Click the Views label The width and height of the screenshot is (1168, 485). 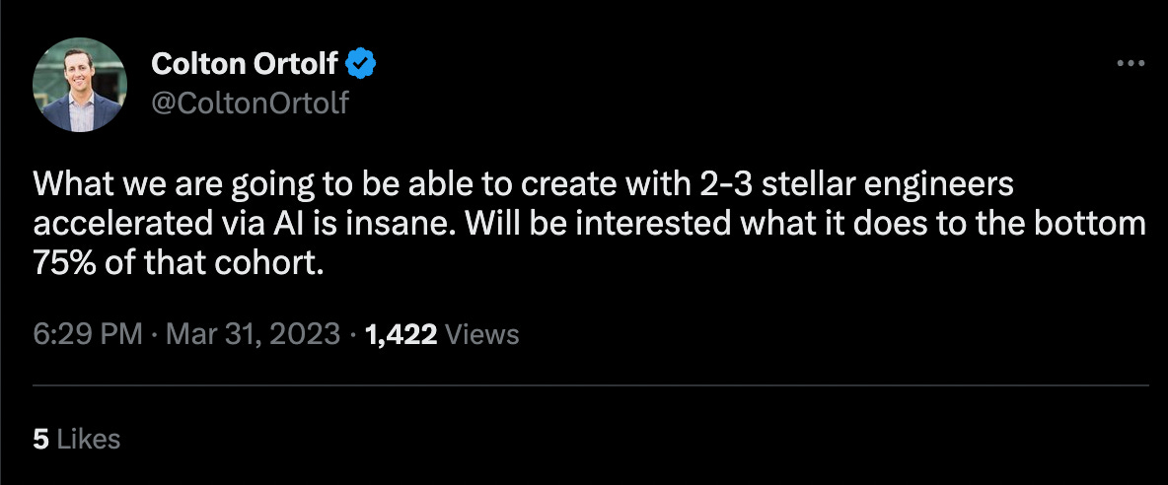pyautogui.click(x=481, y=335)
